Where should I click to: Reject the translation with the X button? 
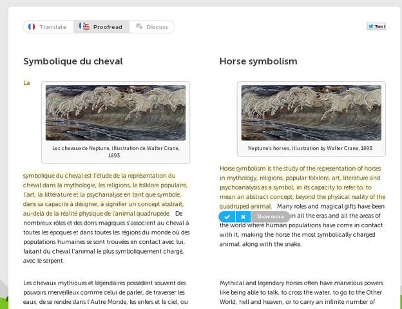[243, 217]
